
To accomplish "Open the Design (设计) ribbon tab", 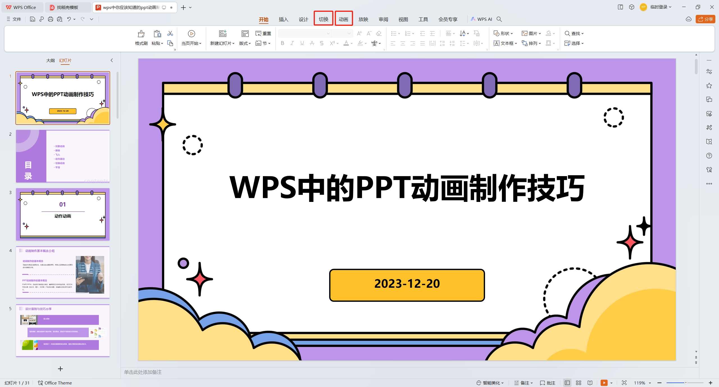I will pyautogui.click(x=303, y=19).
